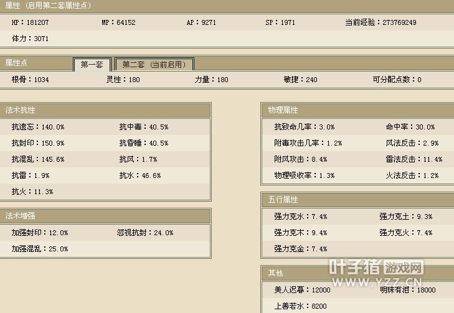This screenshot has width=454, height=313.
Task: Click the MP value 64152
Action: (118, 22)
